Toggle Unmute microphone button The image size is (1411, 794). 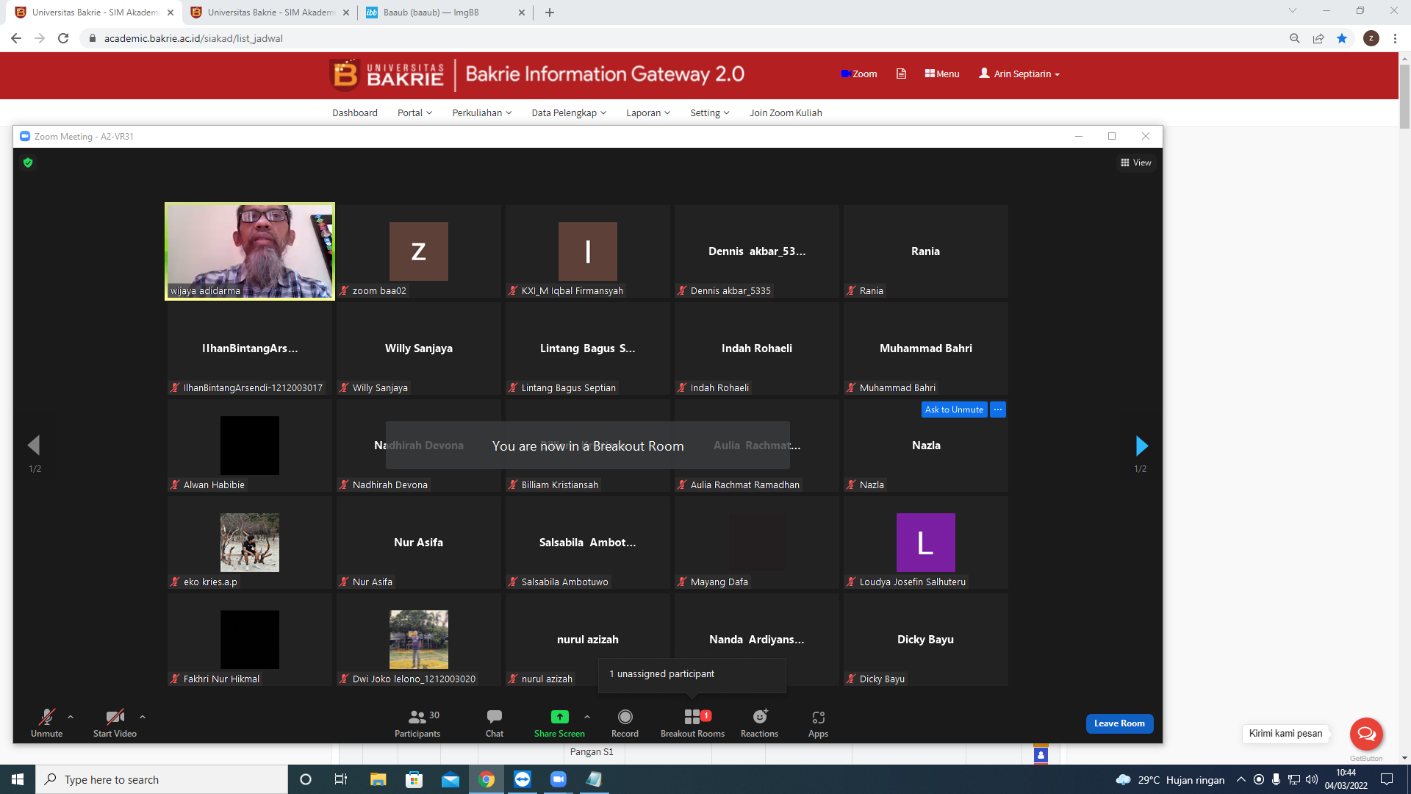coord(47,723)
